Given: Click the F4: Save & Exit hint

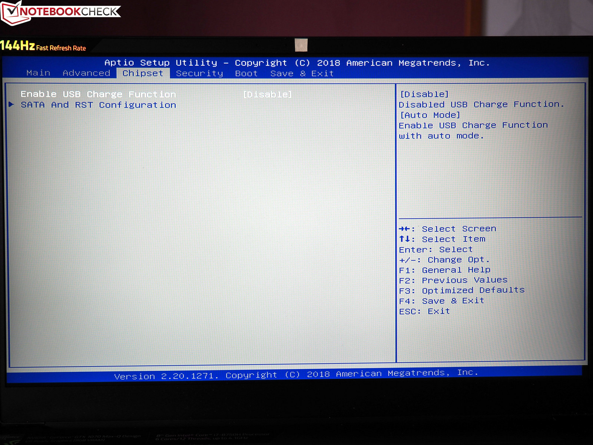Looking at the screenshot, I should coord(442,301).
